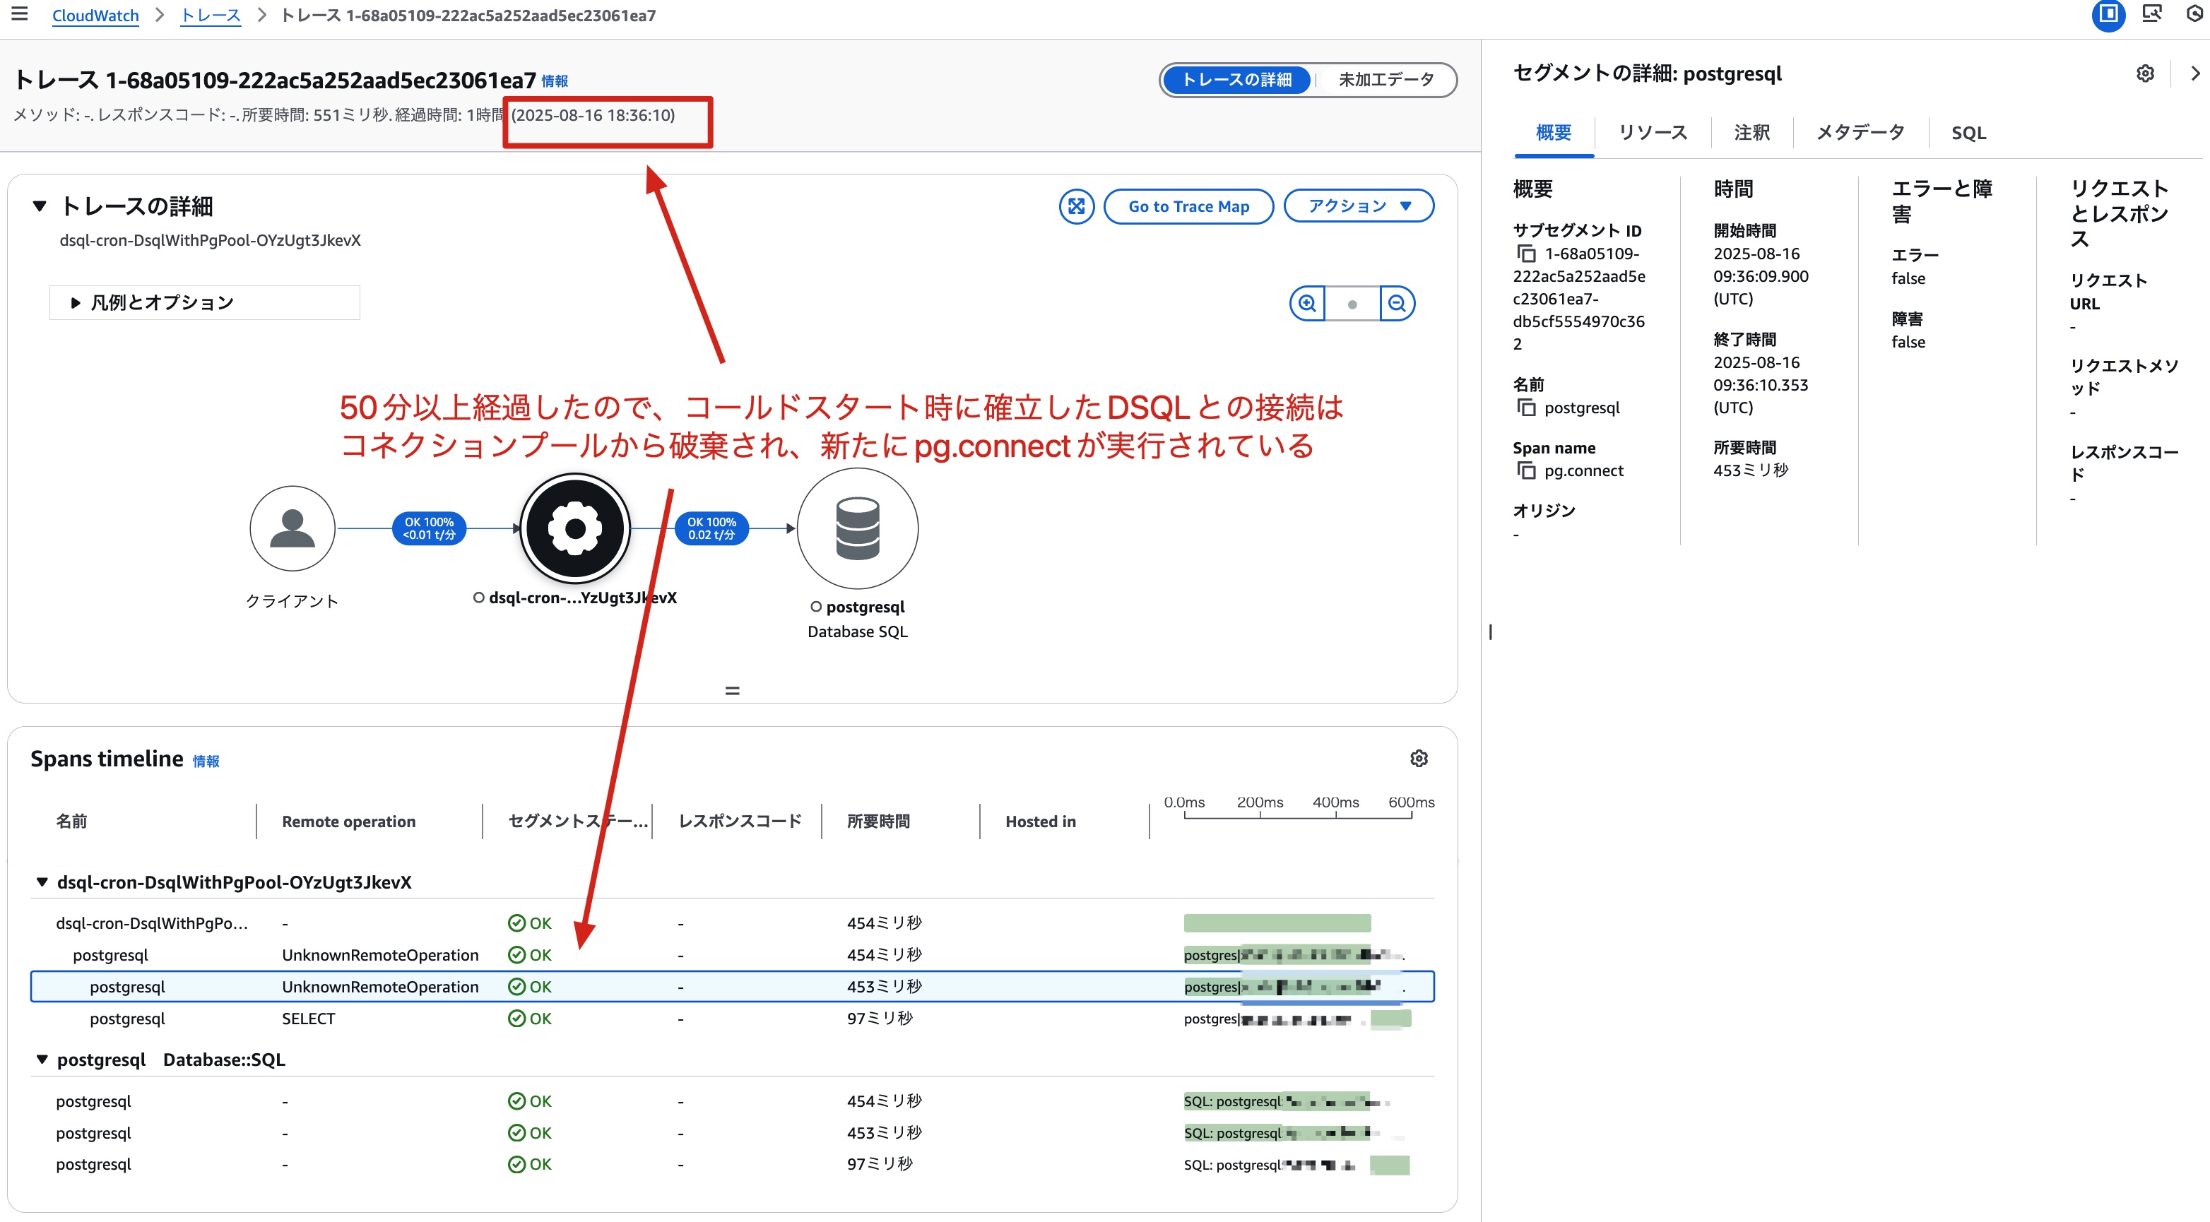Click 情報 link next to Spans timeline
Image resolution: width=2210 pixels, height=1222 pixels.
click(206, 761)
